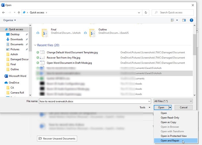Image resolution: width=202 pixels, height=145 pixels.
Task: Click pin icon beside Desktop
Action: point(27,34)
